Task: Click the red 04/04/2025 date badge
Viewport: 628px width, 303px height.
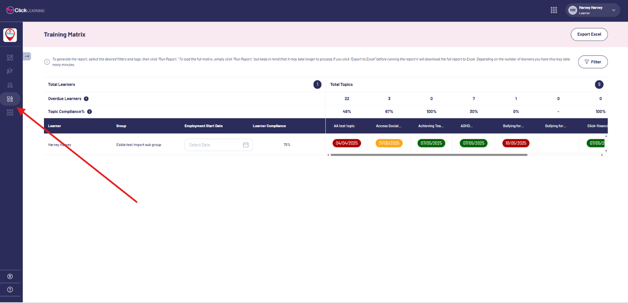Action: point(347,143)
